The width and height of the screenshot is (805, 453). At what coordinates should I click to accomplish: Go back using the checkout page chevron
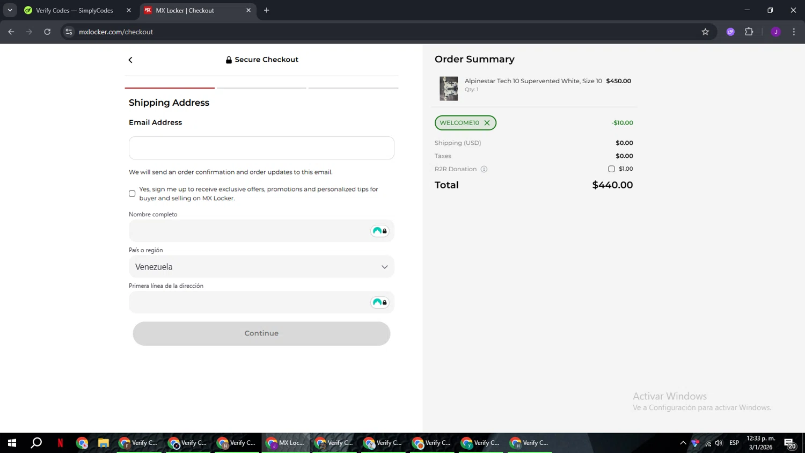(130, 60)
